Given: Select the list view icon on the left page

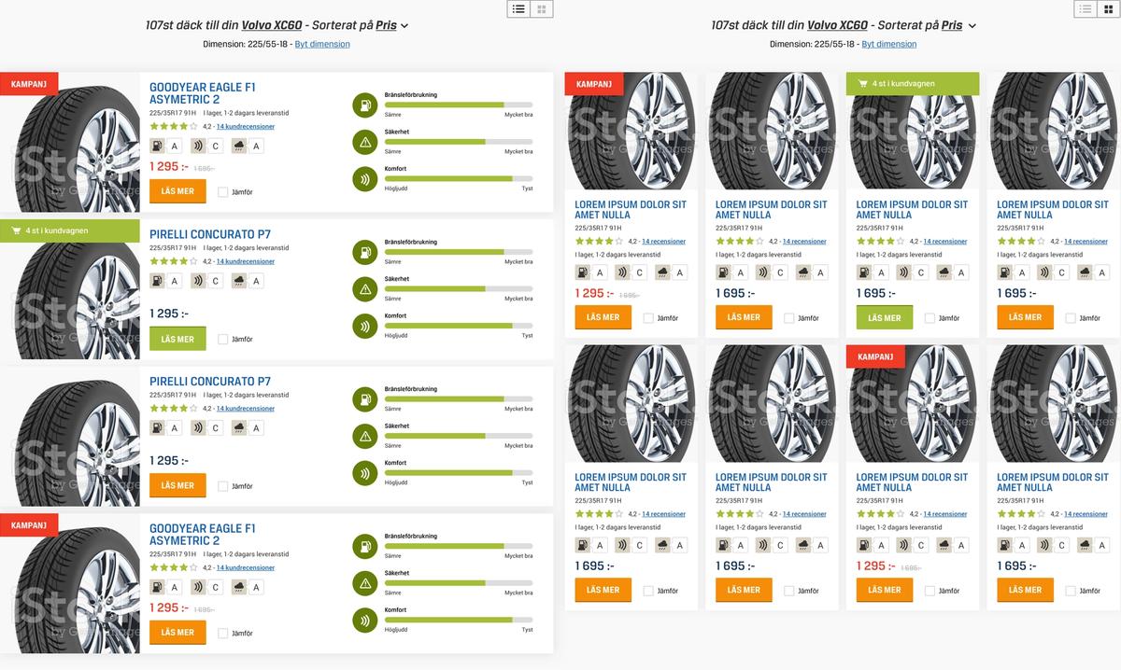Looking at the screenshot, I should coord(518,9).
